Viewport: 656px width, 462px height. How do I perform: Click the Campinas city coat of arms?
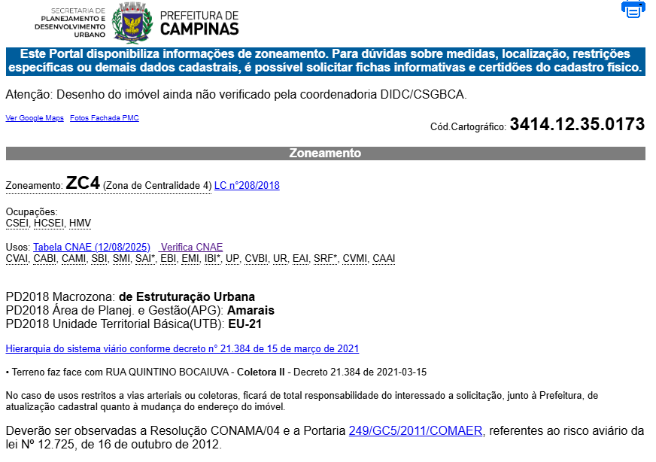pos(132,22)
